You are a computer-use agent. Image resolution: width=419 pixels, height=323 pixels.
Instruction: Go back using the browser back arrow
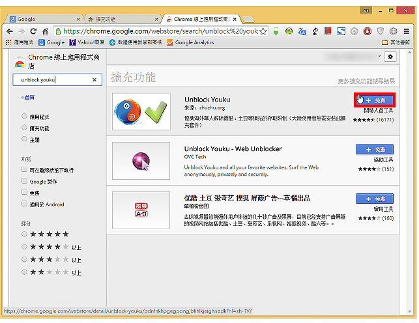10,31
